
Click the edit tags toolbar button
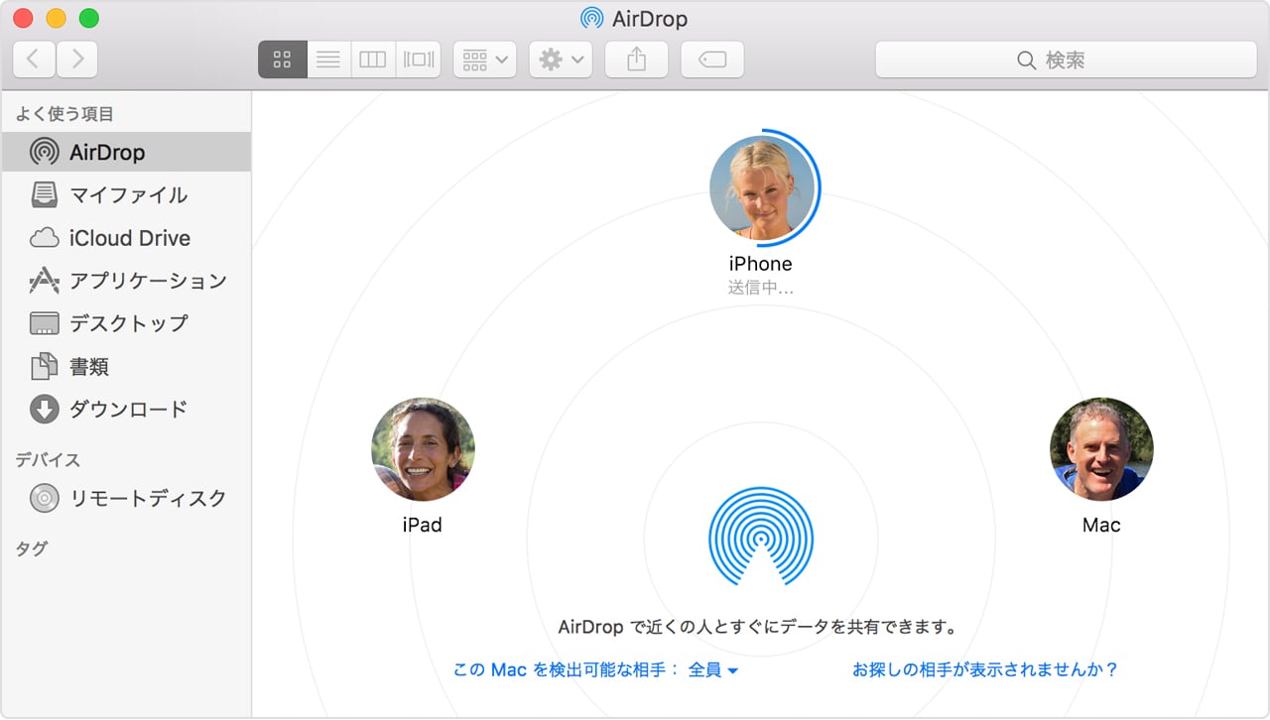tap(712, 60)
